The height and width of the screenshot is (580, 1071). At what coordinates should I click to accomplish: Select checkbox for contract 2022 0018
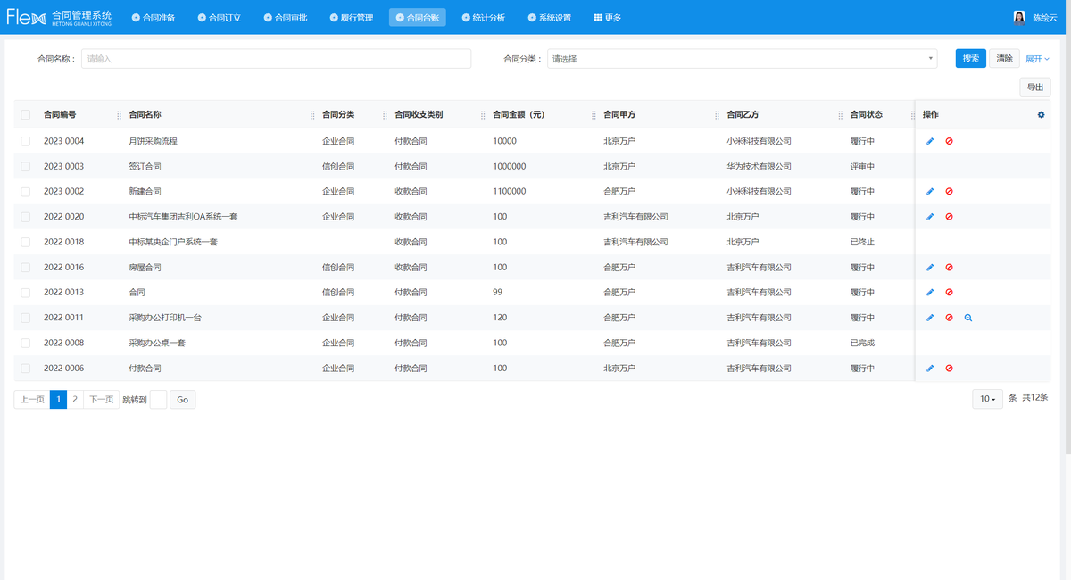point(26,242)
